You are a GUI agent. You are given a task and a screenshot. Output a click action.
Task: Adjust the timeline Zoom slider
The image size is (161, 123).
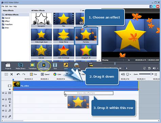tap(146, 74)
